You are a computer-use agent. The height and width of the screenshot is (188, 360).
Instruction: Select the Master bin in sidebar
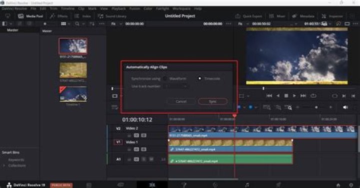point(12,30)
